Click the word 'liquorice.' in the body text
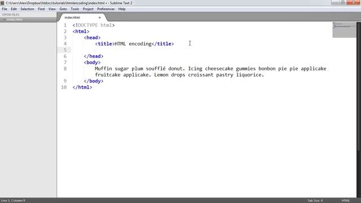The width and height of the screenshot is (361, 203). coord(250,75)
